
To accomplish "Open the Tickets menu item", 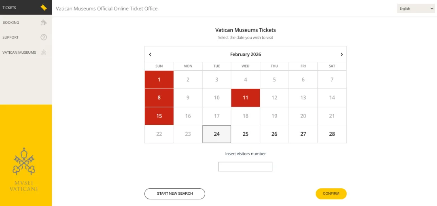I will tap(10, 8).
